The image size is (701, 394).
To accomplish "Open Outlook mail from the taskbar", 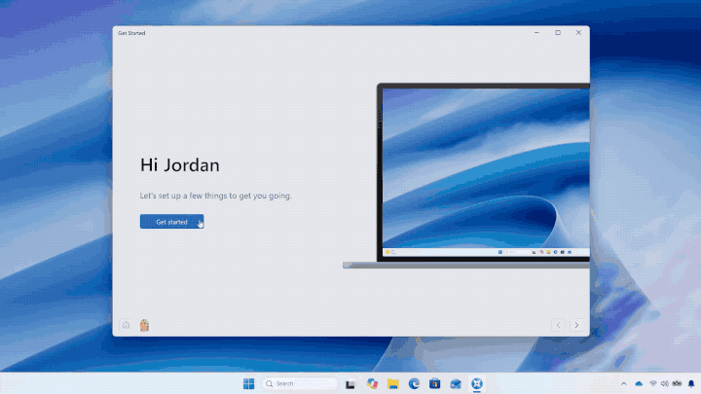I will [456, 383].
